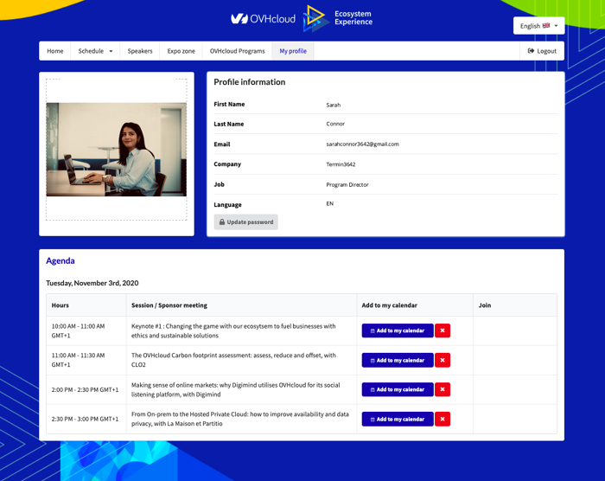The height and width of the screenshot is (481, 605).
Task: Click the Agenda heading
Action: (x=60, y=260)
